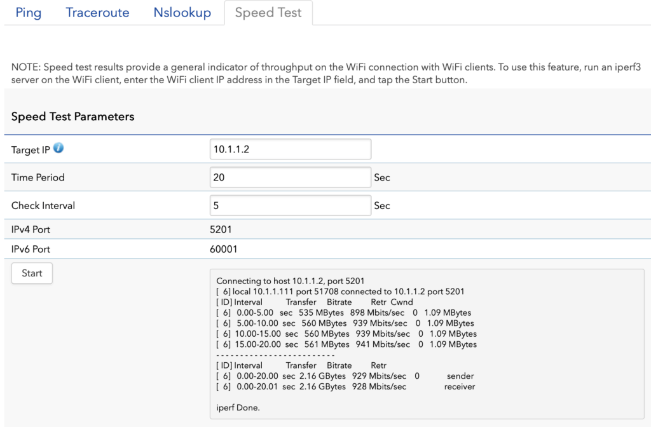
Task: Click the 'Connecting to host' output line
Action: (292, 281)
